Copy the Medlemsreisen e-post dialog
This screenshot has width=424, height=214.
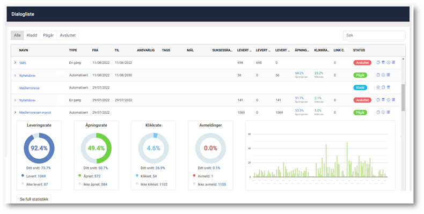pyautogui.click(x=378, y=112)
